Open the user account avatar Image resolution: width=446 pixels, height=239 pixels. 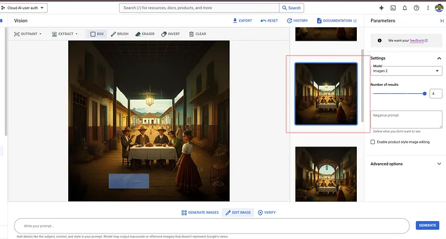pyautogui.click(x=439, y=8)
